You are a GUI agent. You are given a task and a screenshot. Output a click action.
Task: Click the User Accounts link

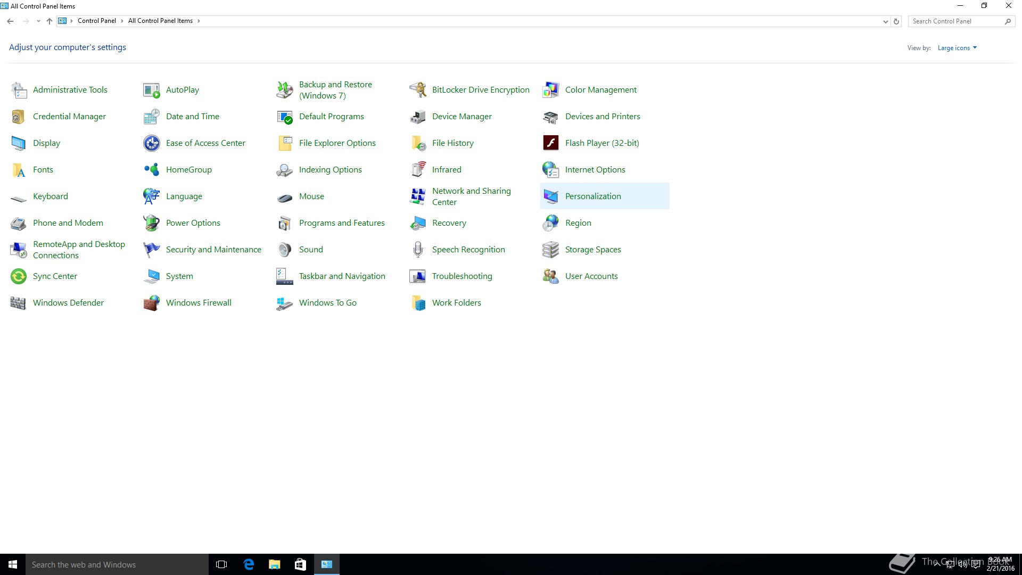[x=591, y=276]
